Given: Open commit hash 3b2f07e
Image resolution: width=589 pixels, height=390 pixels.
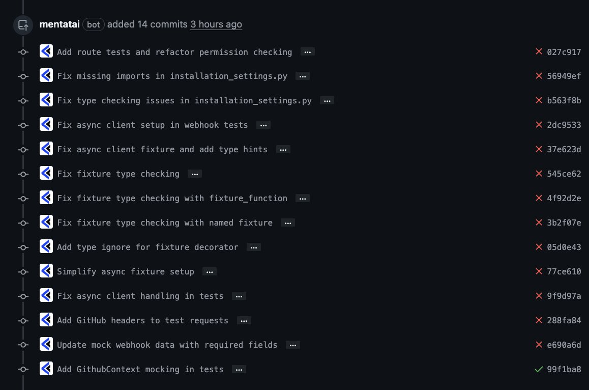Looking at the screenshot, I should point(564,222).
